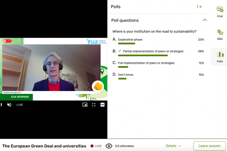Open the Q&A panel icon
This screenshot has height=151, width=227.
pos(220,32)
